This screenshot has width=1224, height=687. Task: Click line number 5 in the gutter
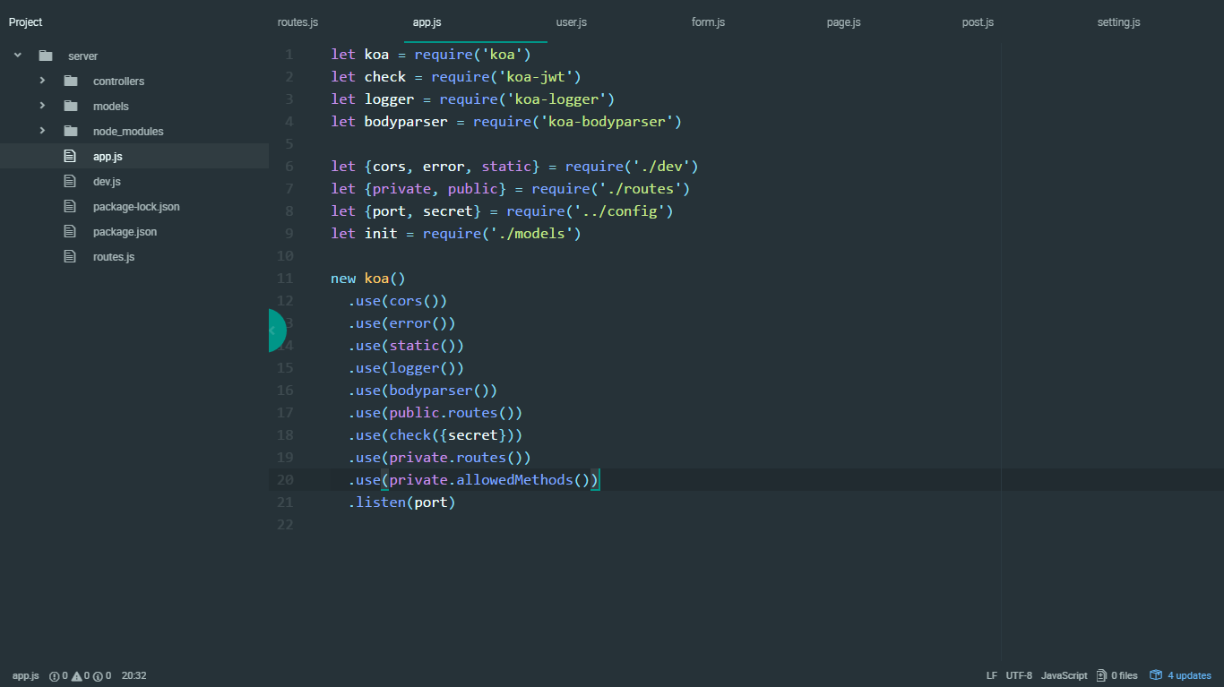289,144
